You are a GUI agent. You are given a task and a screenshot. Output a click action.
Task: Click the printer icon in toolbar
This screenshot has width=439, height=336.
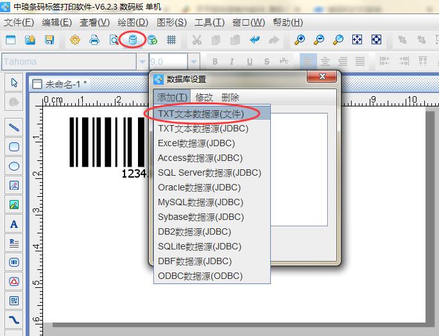pos(94,40)
